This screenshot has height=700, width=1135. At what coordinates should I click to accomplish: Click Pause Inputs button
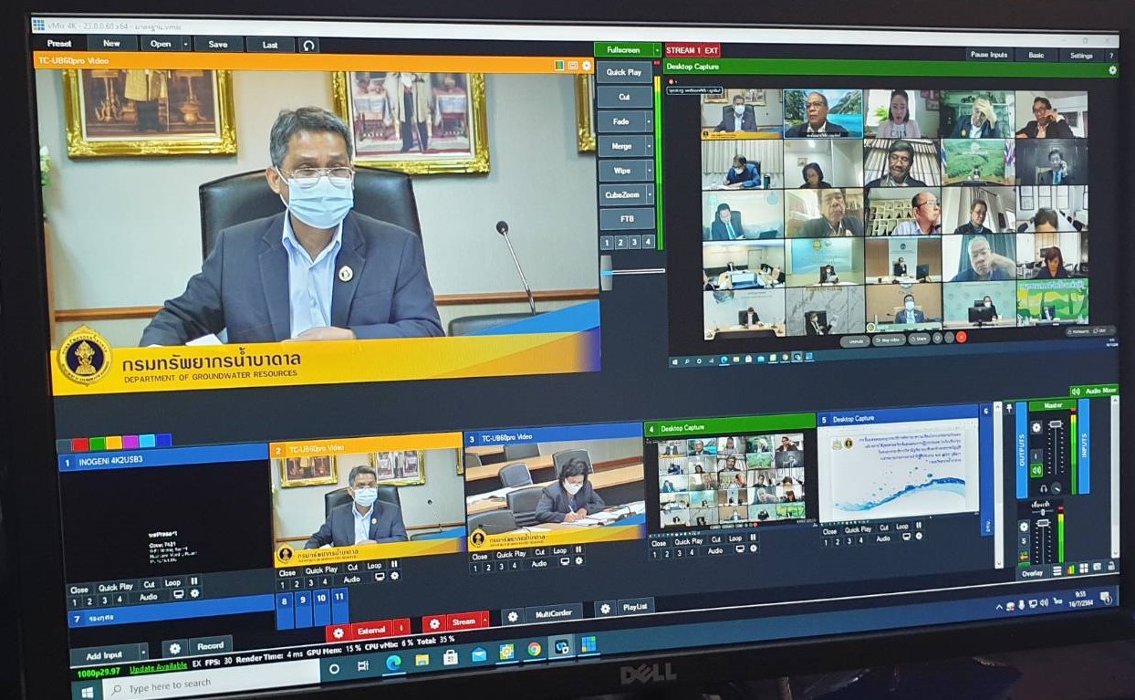tap(989, 55)
